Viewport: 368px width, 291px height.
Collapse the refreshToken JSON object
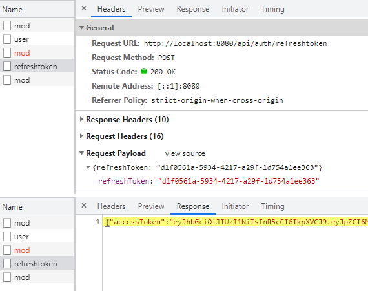88,167
